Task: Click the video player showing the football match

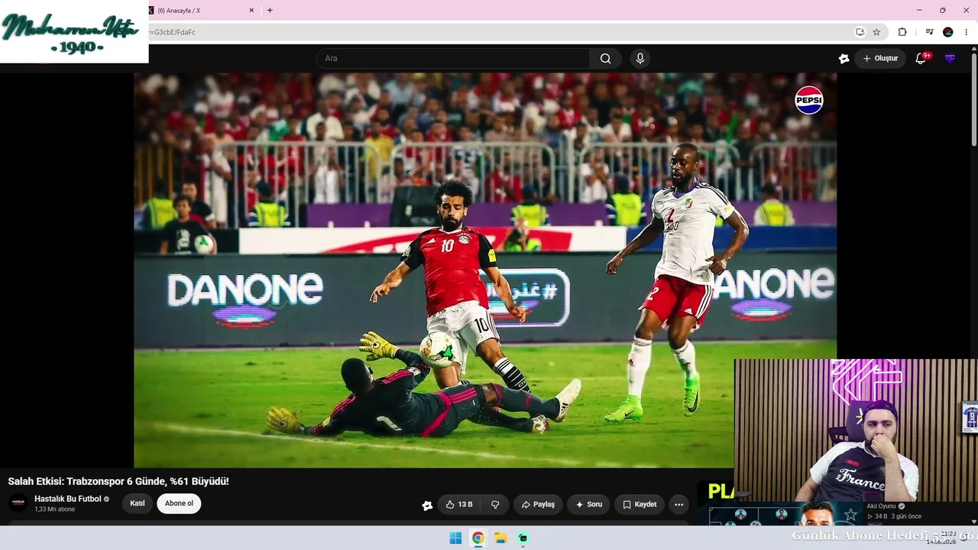Action: click(x=485, y=270)
